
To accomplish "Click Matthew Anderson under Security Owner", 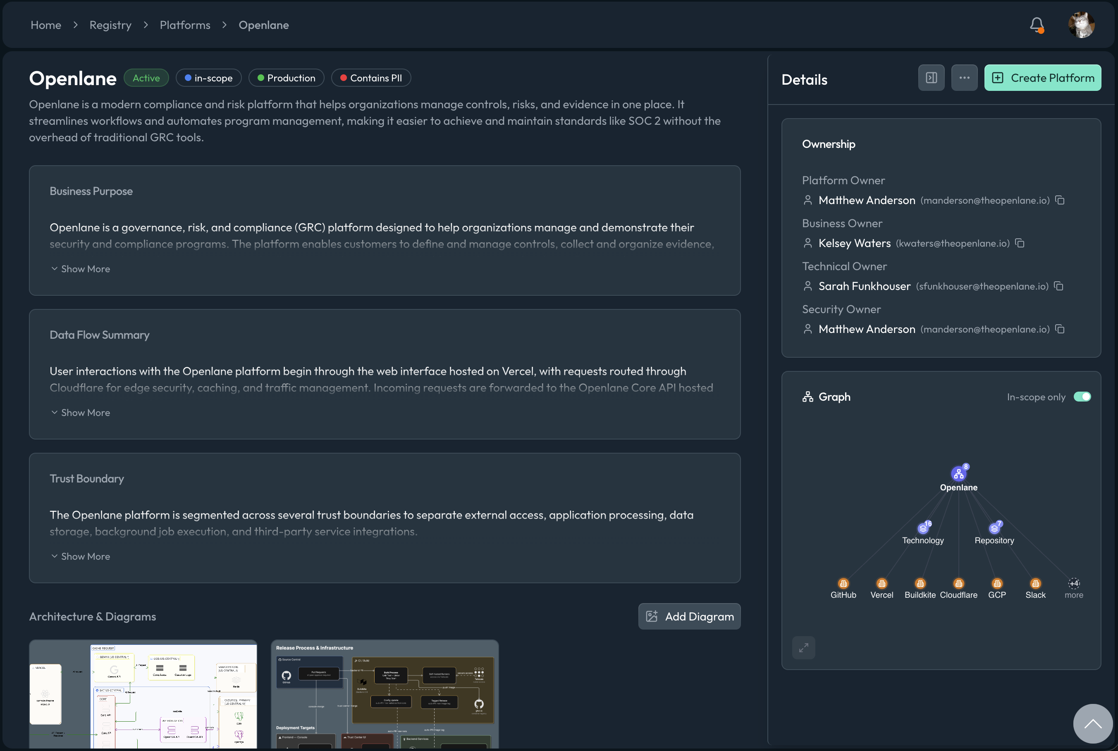I will pyautogui.click(x=867, y=329).
